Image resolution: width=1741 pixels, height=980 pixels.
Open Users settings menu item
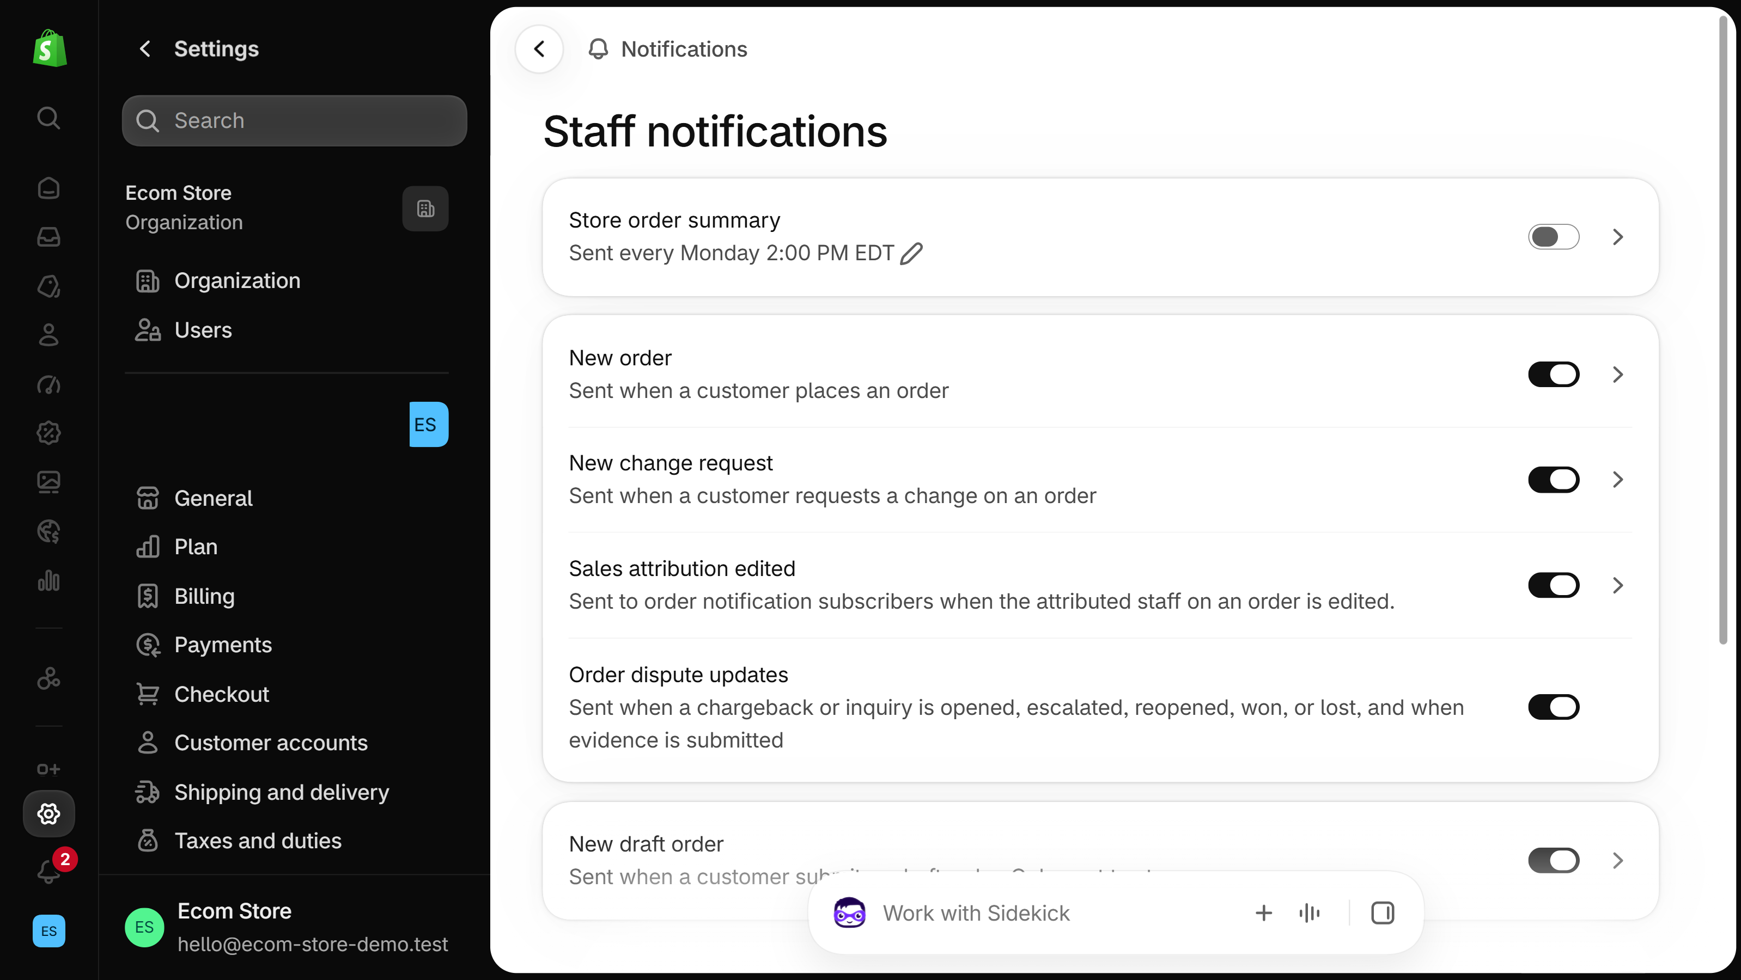point(287,330)
